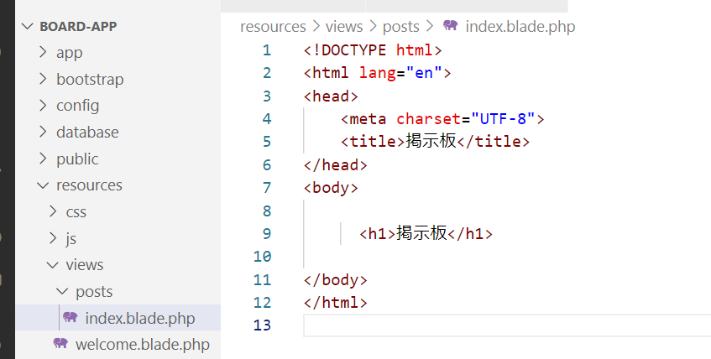Open the config folder in explorer
711x359 pixels.
click(77, 106)
